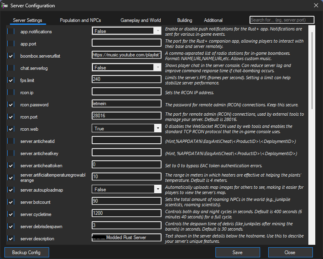Uncheck the rcon.port checkbox
323x259 pixels.
coord(11,117)
